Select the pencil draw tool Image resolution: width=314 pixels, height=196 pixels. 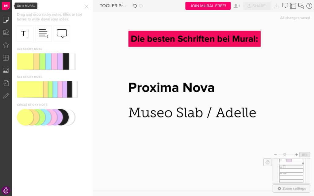(6, 96)
